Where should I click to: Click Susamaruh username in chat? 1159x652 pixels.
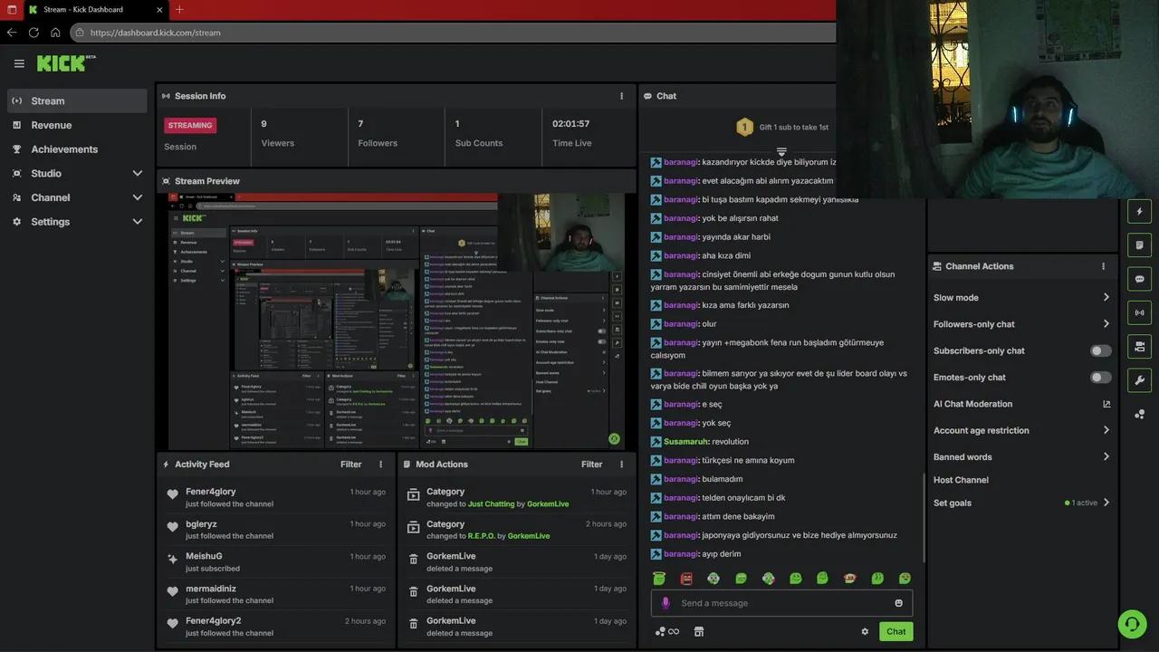[685, 442]
